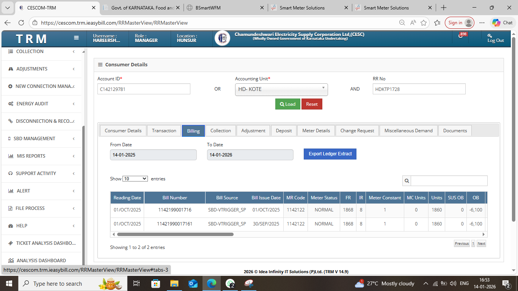The image size is (518, 291).
Task: Expand the SBD MANAGEMENT menu chevron
Action: tap(74, 139)
